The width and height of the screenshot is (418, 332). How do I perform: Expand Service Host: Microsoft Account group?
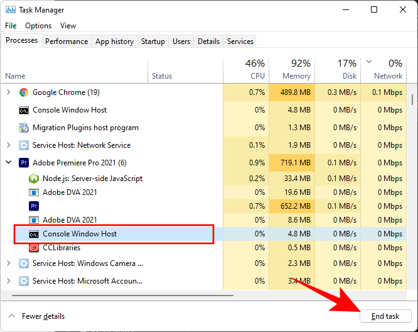(8, 281)
